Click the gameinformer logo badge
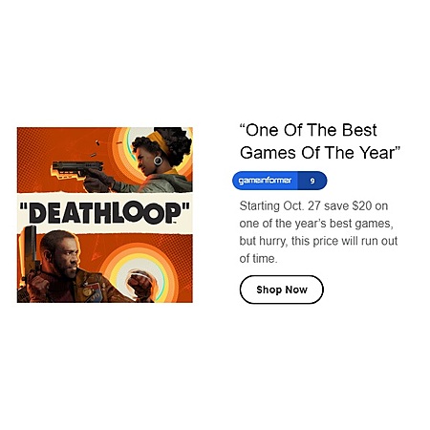The height and width of the screenshot is (430, 430). [265, 181]
